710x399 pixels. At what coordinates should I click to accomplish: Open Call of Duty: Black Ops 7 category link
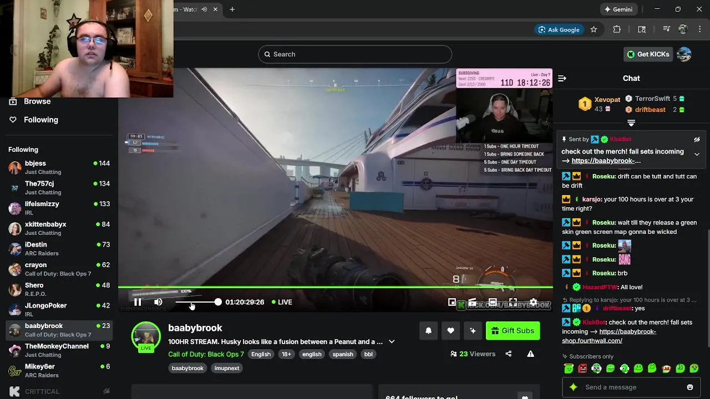pyautogui.click(x=206, y=354)
